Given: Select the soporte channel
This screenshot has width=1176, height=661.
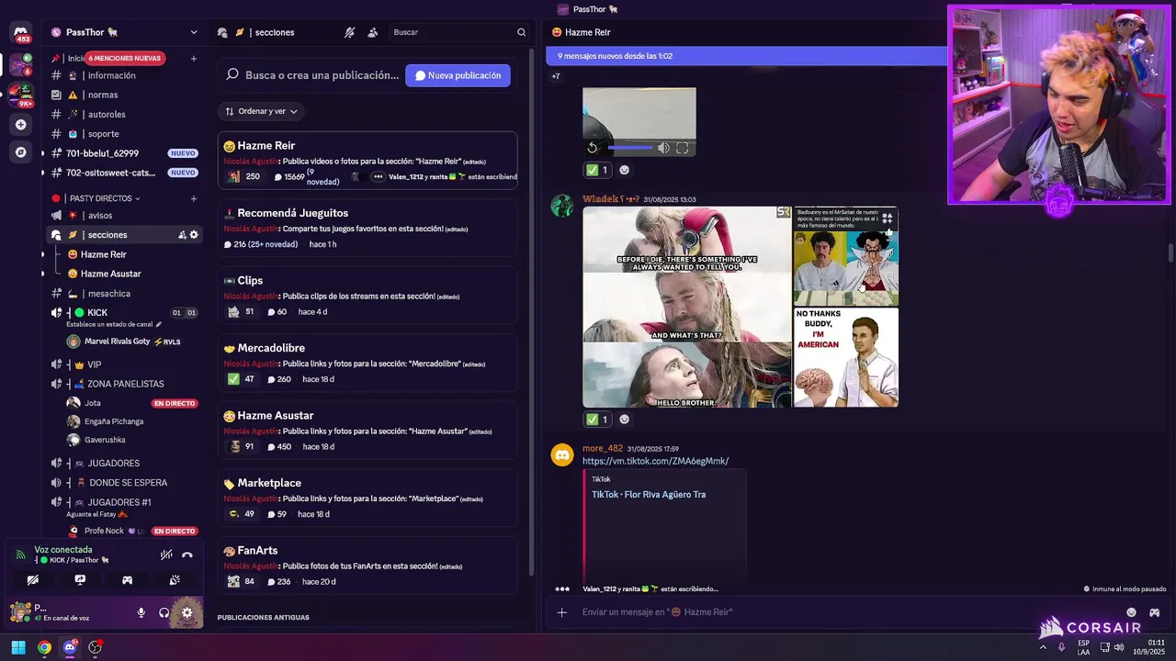Looking at the screenshot, I should [123, 134].
